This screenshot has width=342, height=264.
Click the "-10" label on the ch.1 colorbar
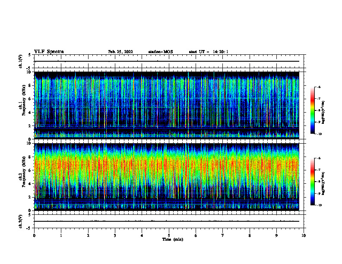[x=319, y=134]
